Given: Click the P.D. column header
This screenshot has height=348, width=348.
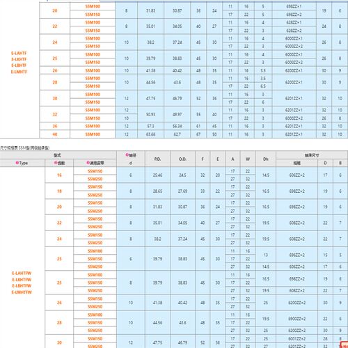Looking at the screenshot, I should point(157,159).
